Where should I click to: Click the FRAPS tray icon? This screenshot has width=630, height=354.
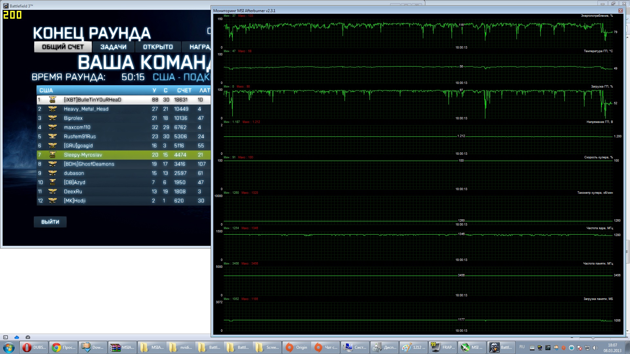(x=540, y=348)
